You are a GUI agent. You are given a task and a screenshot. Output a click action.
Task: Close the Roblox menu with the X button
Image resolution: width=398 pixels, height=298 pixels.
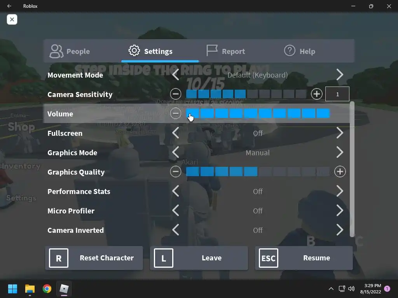click(12, 19)
